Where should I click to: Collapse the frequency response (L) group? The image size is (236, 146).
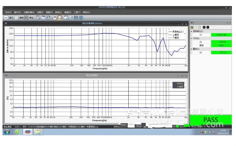(x=191, y=31)
